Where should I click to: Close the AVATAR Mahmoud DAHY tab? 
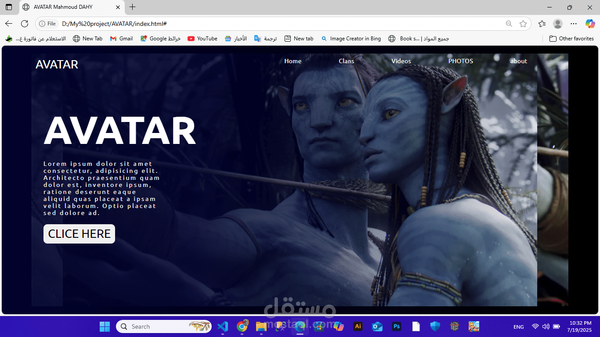tap(118, 7)
